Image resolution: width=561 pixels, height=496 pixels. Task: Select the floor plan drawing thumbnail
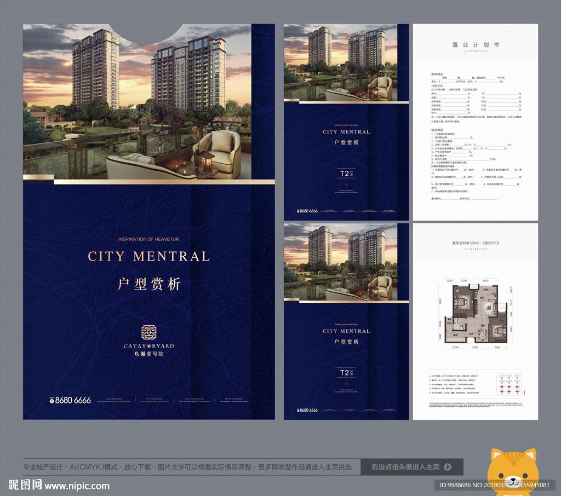click(x=474, y=314)
